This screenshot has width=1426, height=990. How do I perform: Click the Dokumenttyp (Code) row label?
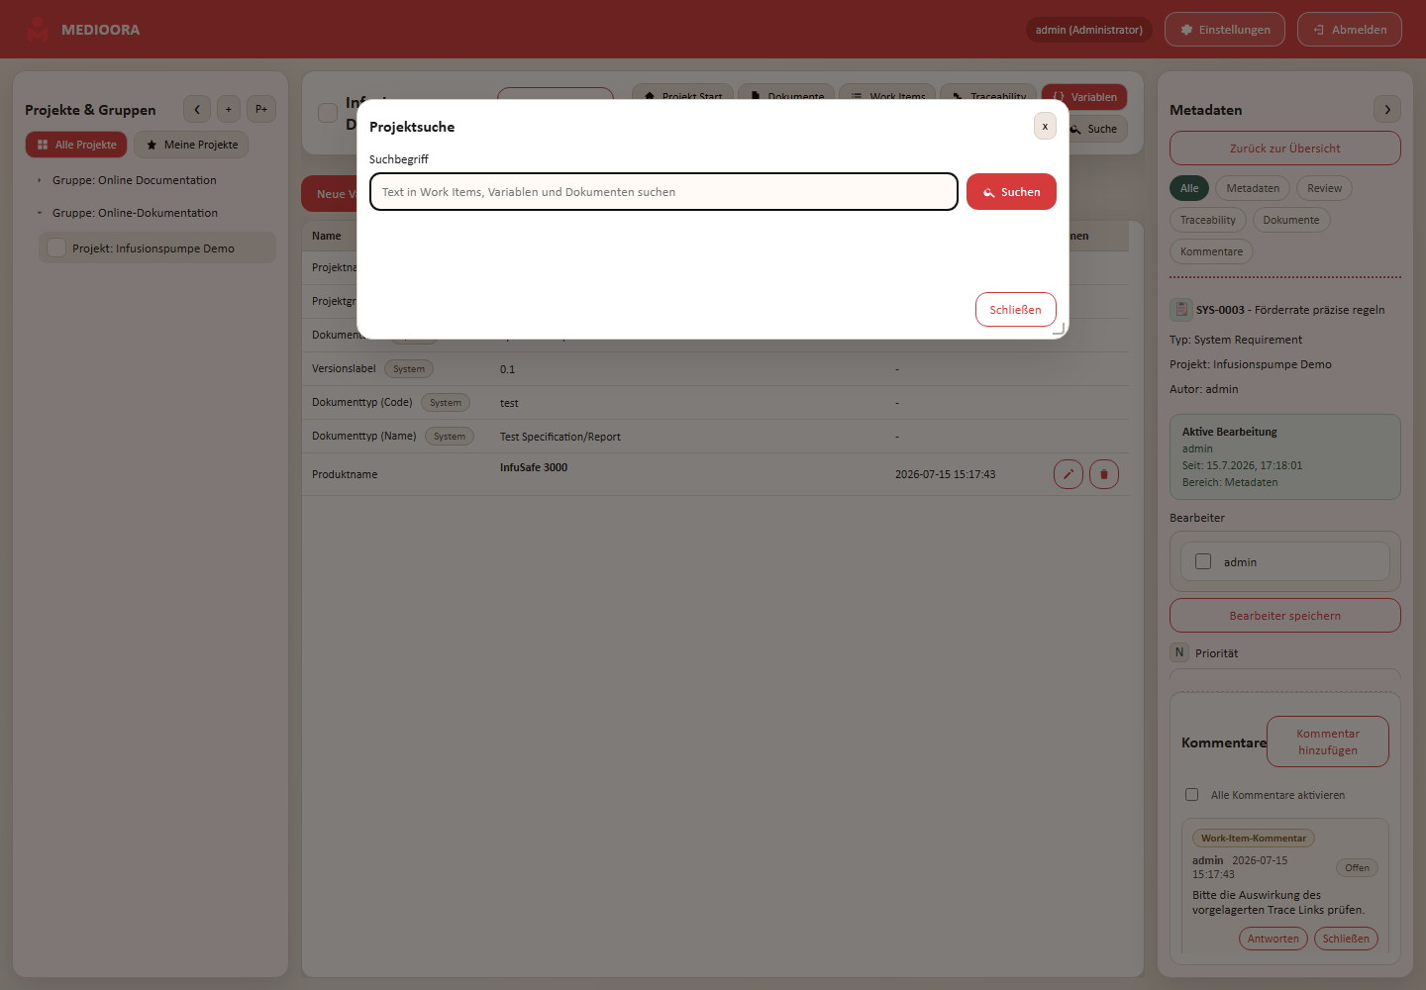coord(362,402)
